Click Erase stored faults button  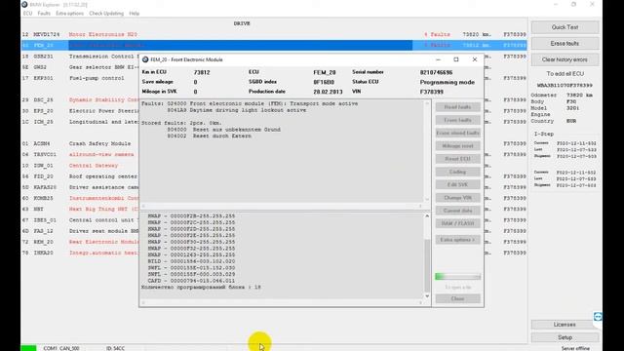(457, 133)
